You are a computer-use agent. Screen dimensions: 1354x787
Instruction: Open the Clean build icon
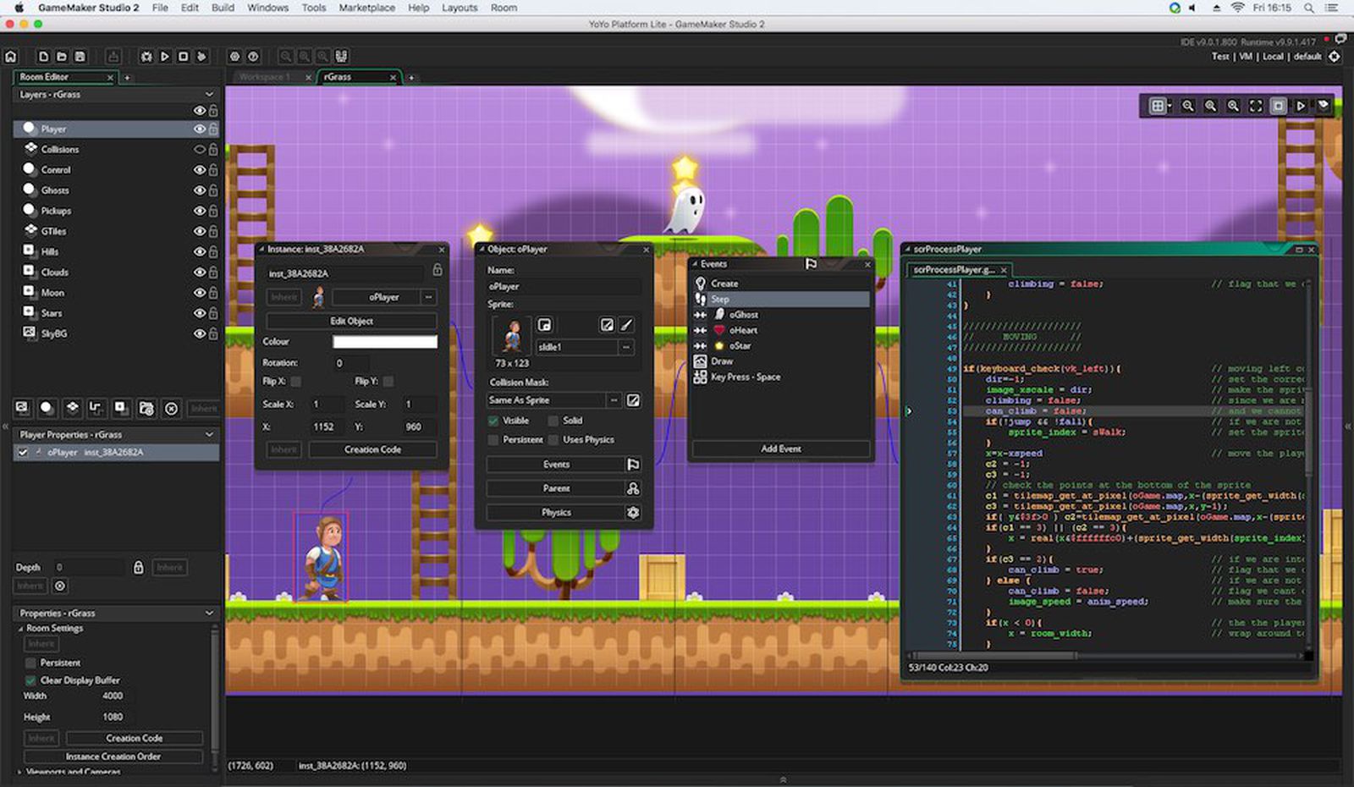201,56
